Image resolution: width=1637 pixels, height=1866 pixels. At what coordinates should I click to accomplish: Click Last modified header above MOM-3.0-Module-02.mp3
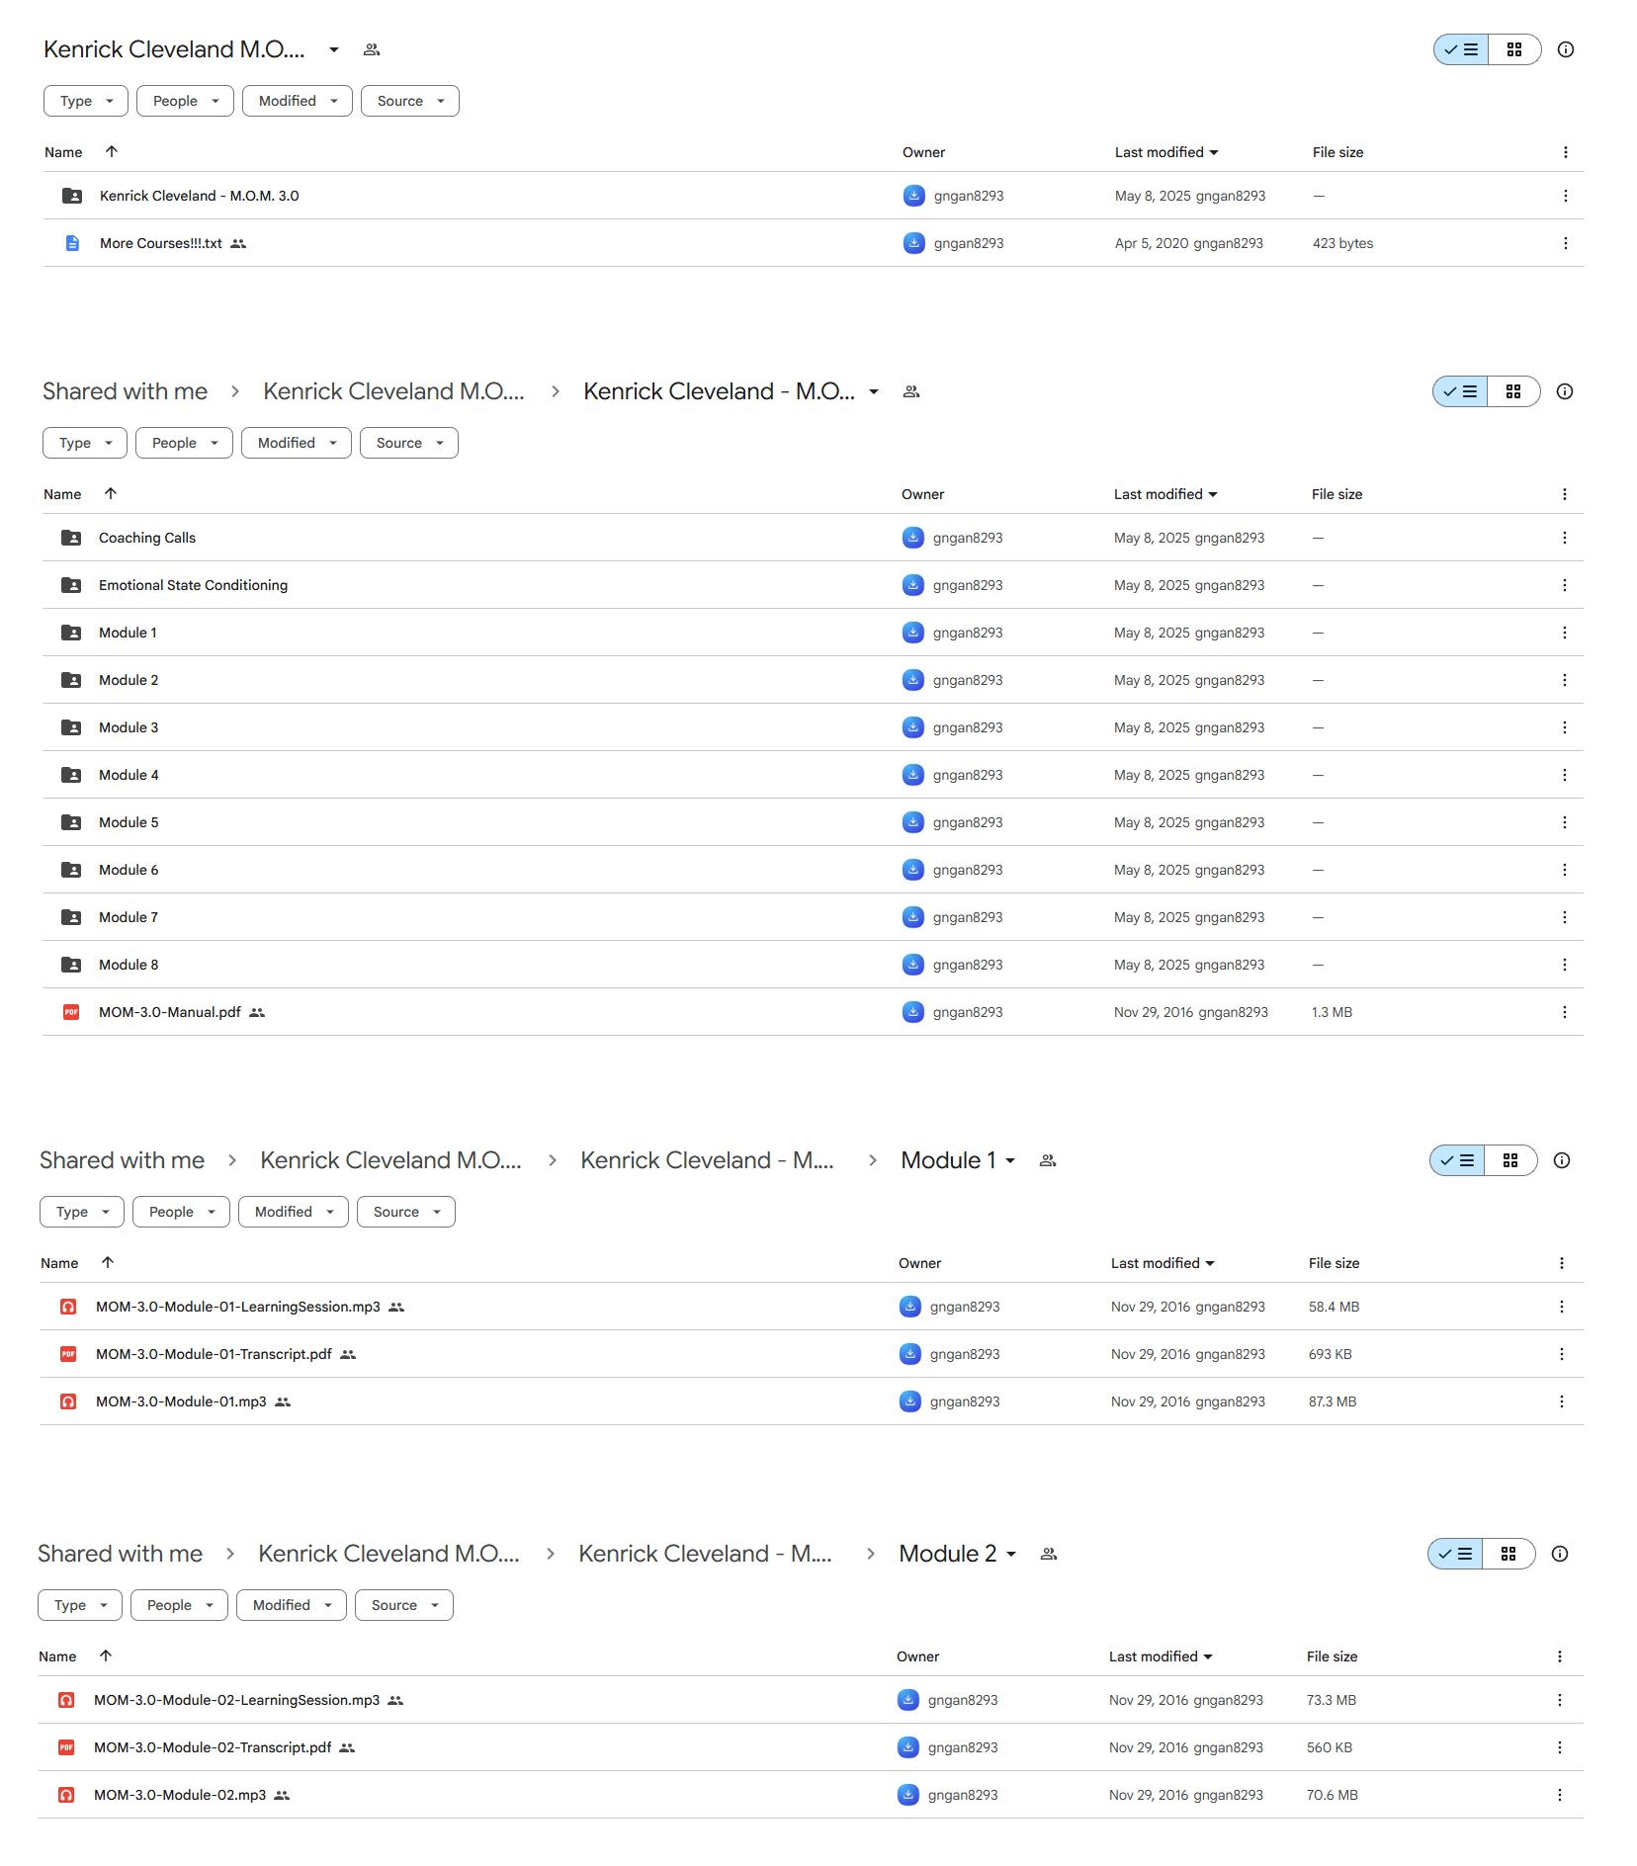tap(1160, 1656)
